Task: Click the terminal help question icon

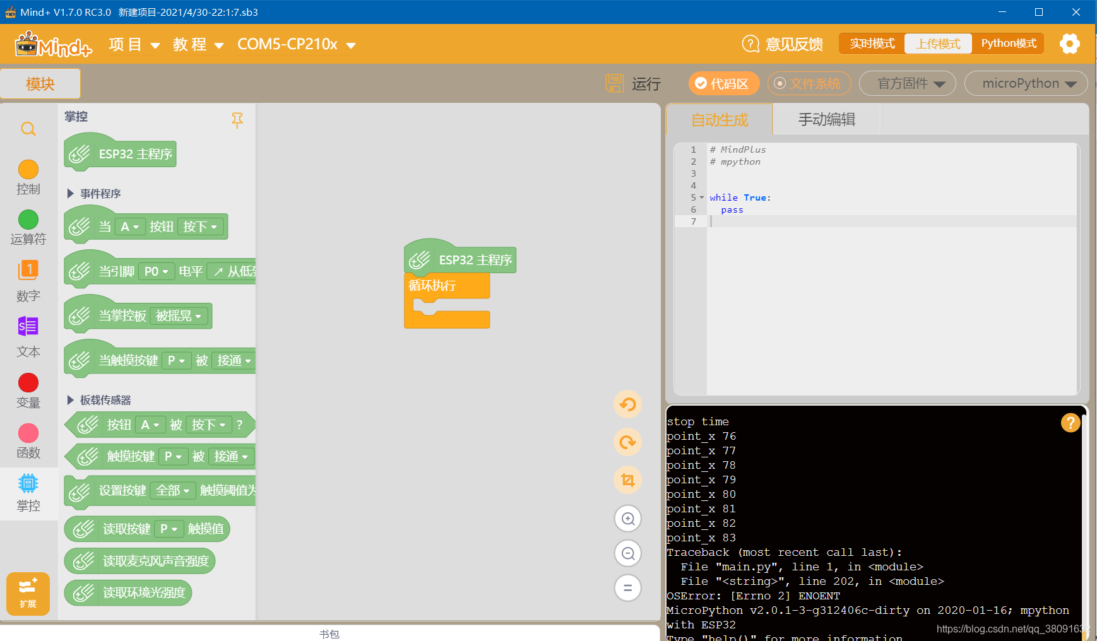Action: (x=1070, y=422)
